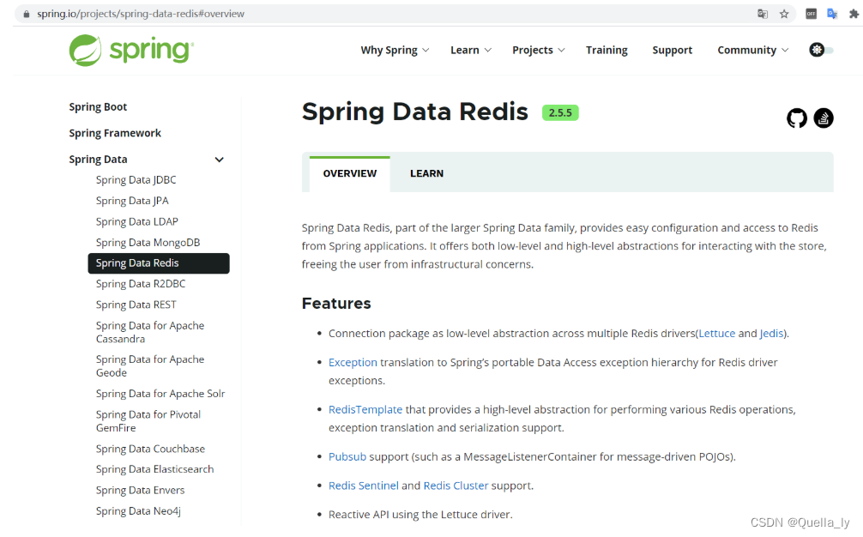The width and height of the screenshot is (863, 537).
Task: Open the Learn dropdown in navigation
Action: [471, 50]
